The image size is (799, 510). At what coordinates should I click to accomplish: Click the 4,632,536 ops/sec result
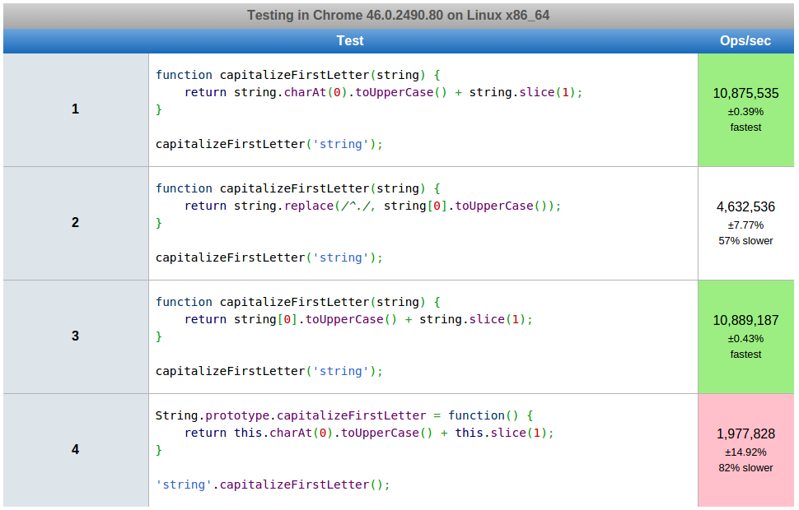[x=745, y=207]
